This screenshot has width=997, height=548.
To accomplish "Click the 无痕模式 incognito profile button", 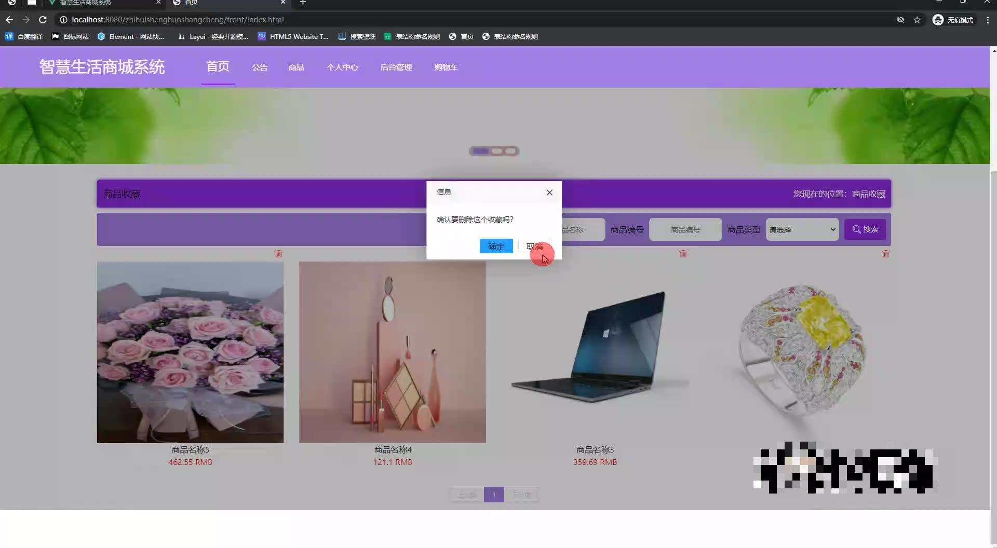I will click(x=953, y=20).
